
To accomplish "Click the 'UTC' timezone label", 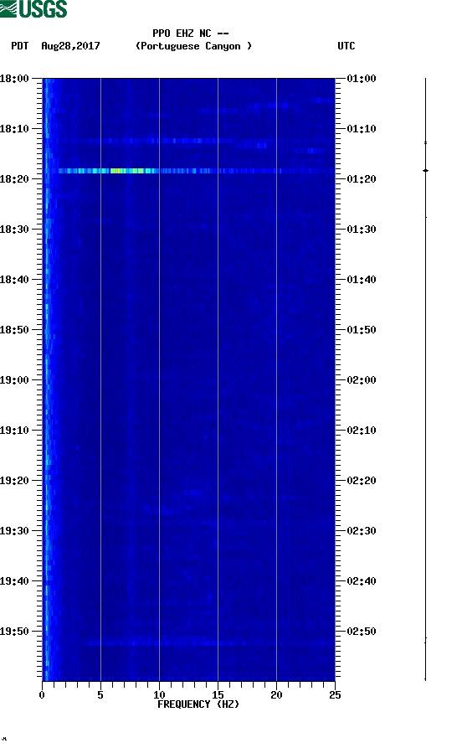I will coord(346,46).
